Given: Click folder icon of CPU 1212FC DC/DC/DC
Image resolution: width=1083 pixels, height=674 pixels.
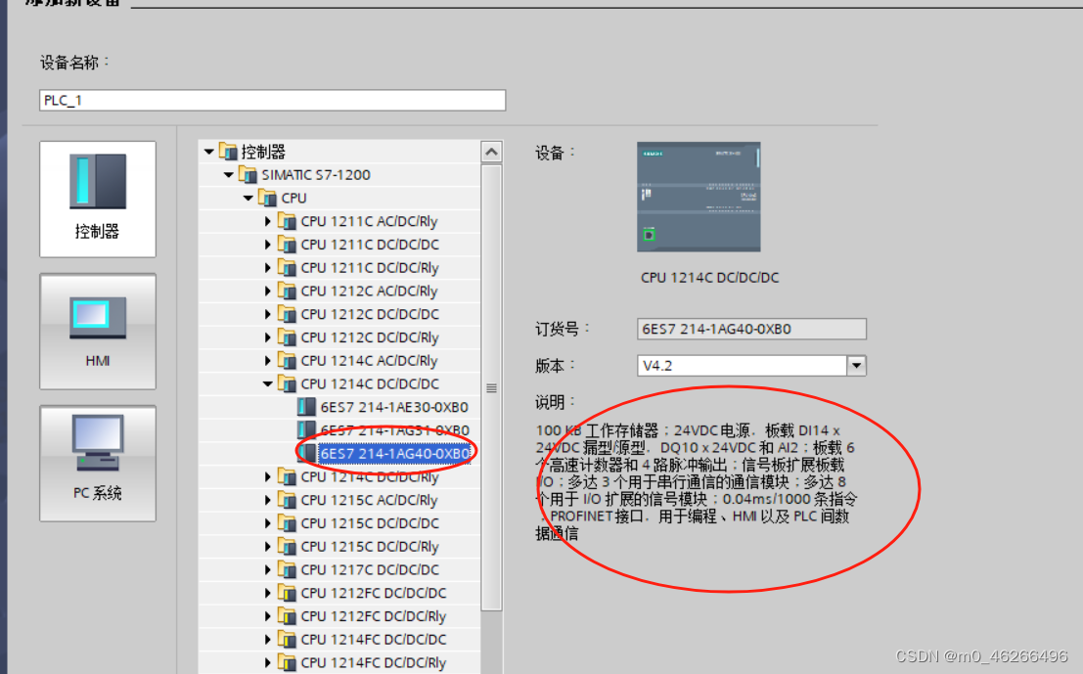Looking at the screenshot, I should [287, 593].
